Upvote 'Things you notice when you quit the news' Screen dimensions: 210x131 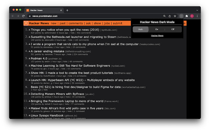(x=29, y=30)
